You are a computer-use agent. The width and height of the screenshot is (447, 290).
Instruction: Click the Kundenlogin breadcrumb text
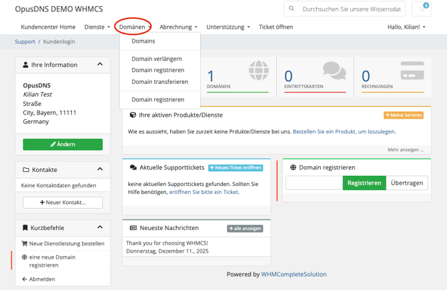[x=59, y=41]
